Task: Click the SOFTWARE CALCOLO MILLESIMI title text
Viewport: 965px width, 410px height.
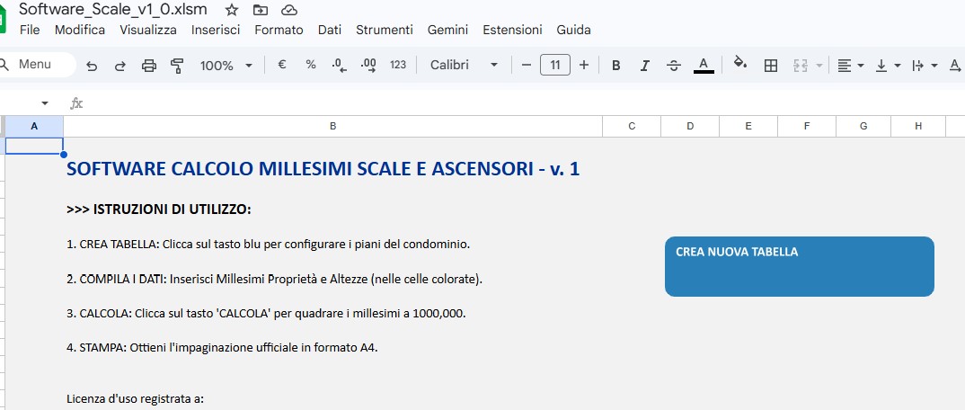Action: (323, 169)
